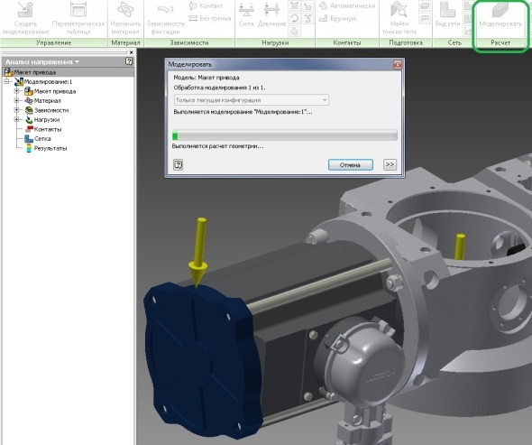
Task: Click the Найти тонкие тела icon
Action: [399, 18]
